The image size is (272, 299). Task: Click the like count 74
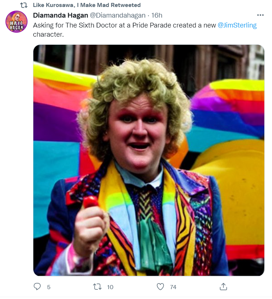click(x=173, y=287)
